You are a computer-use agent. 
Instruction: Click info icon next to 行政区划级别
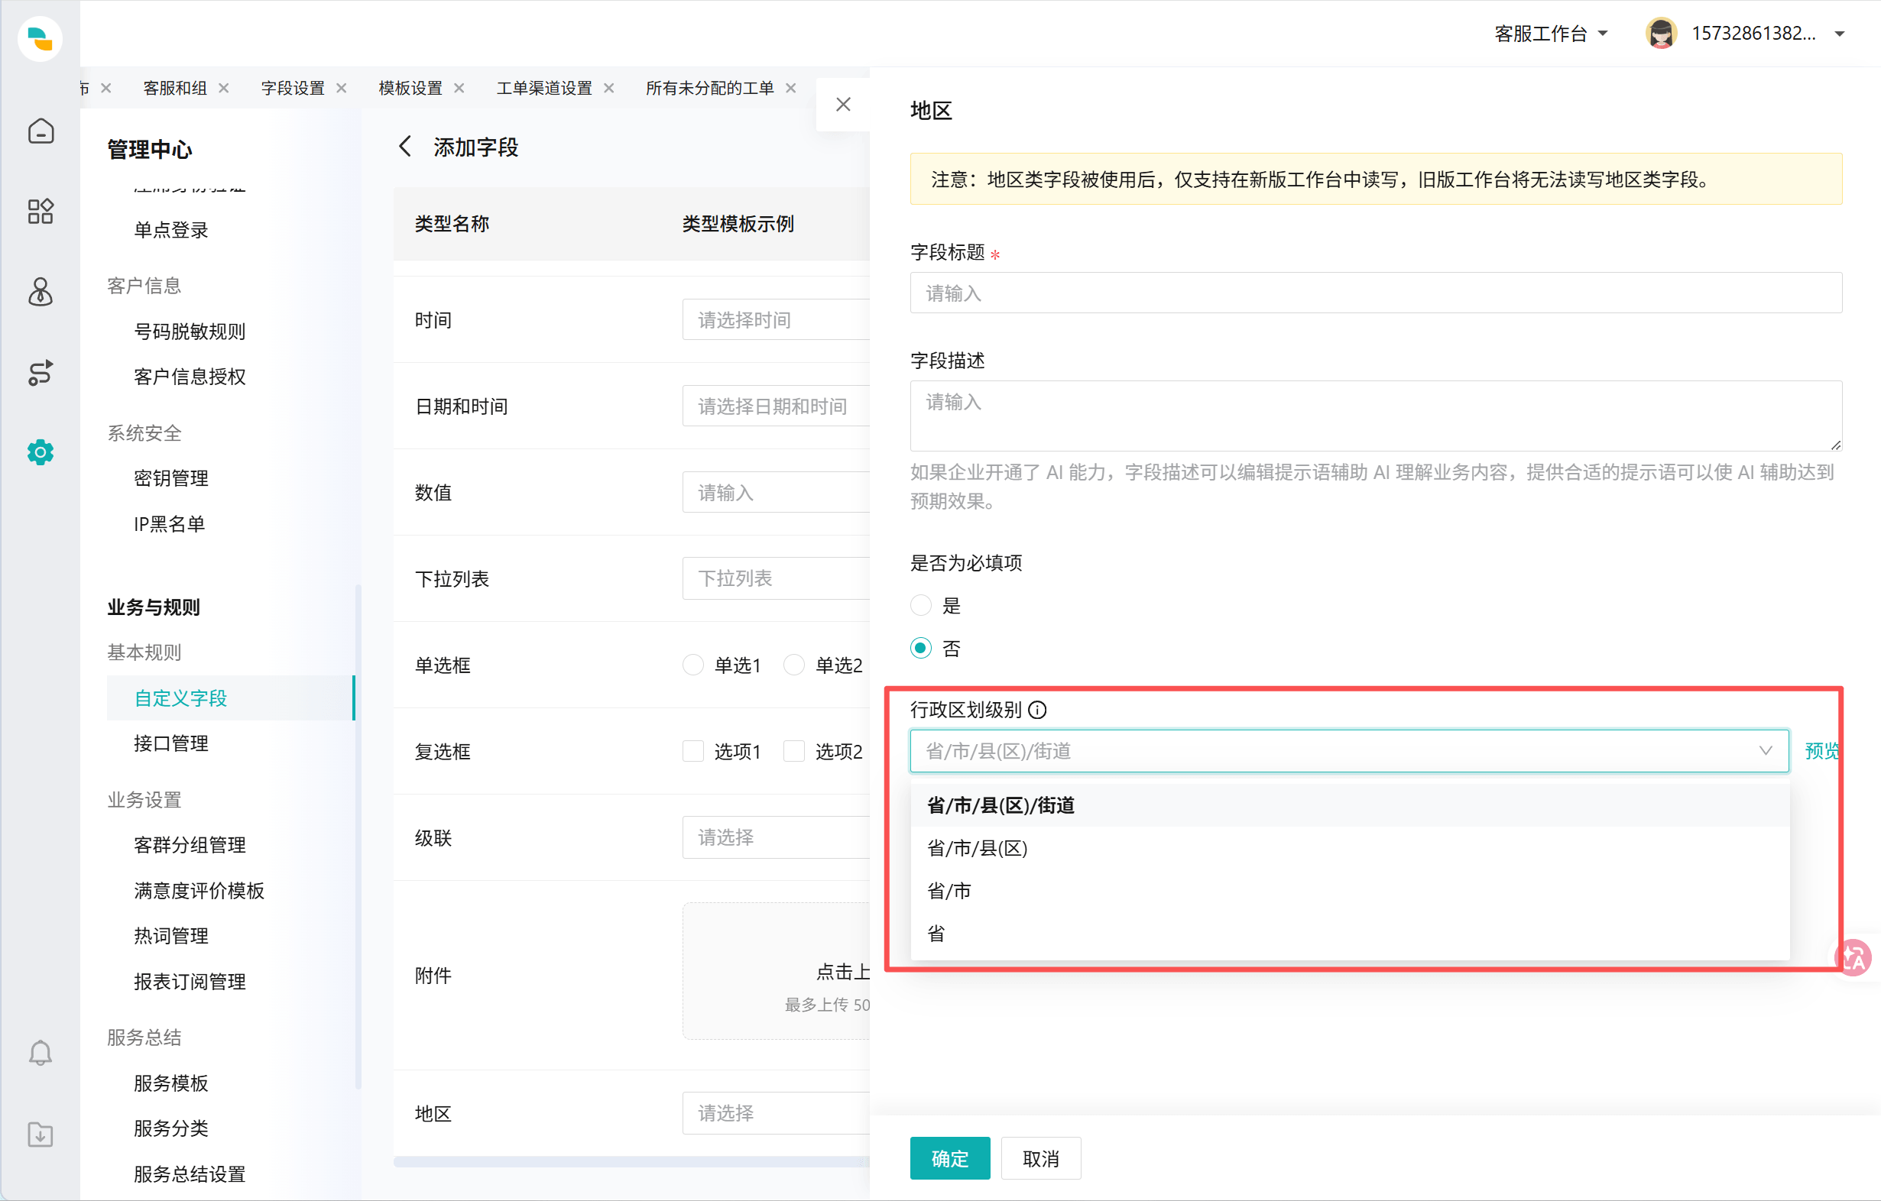(1037, 710)
